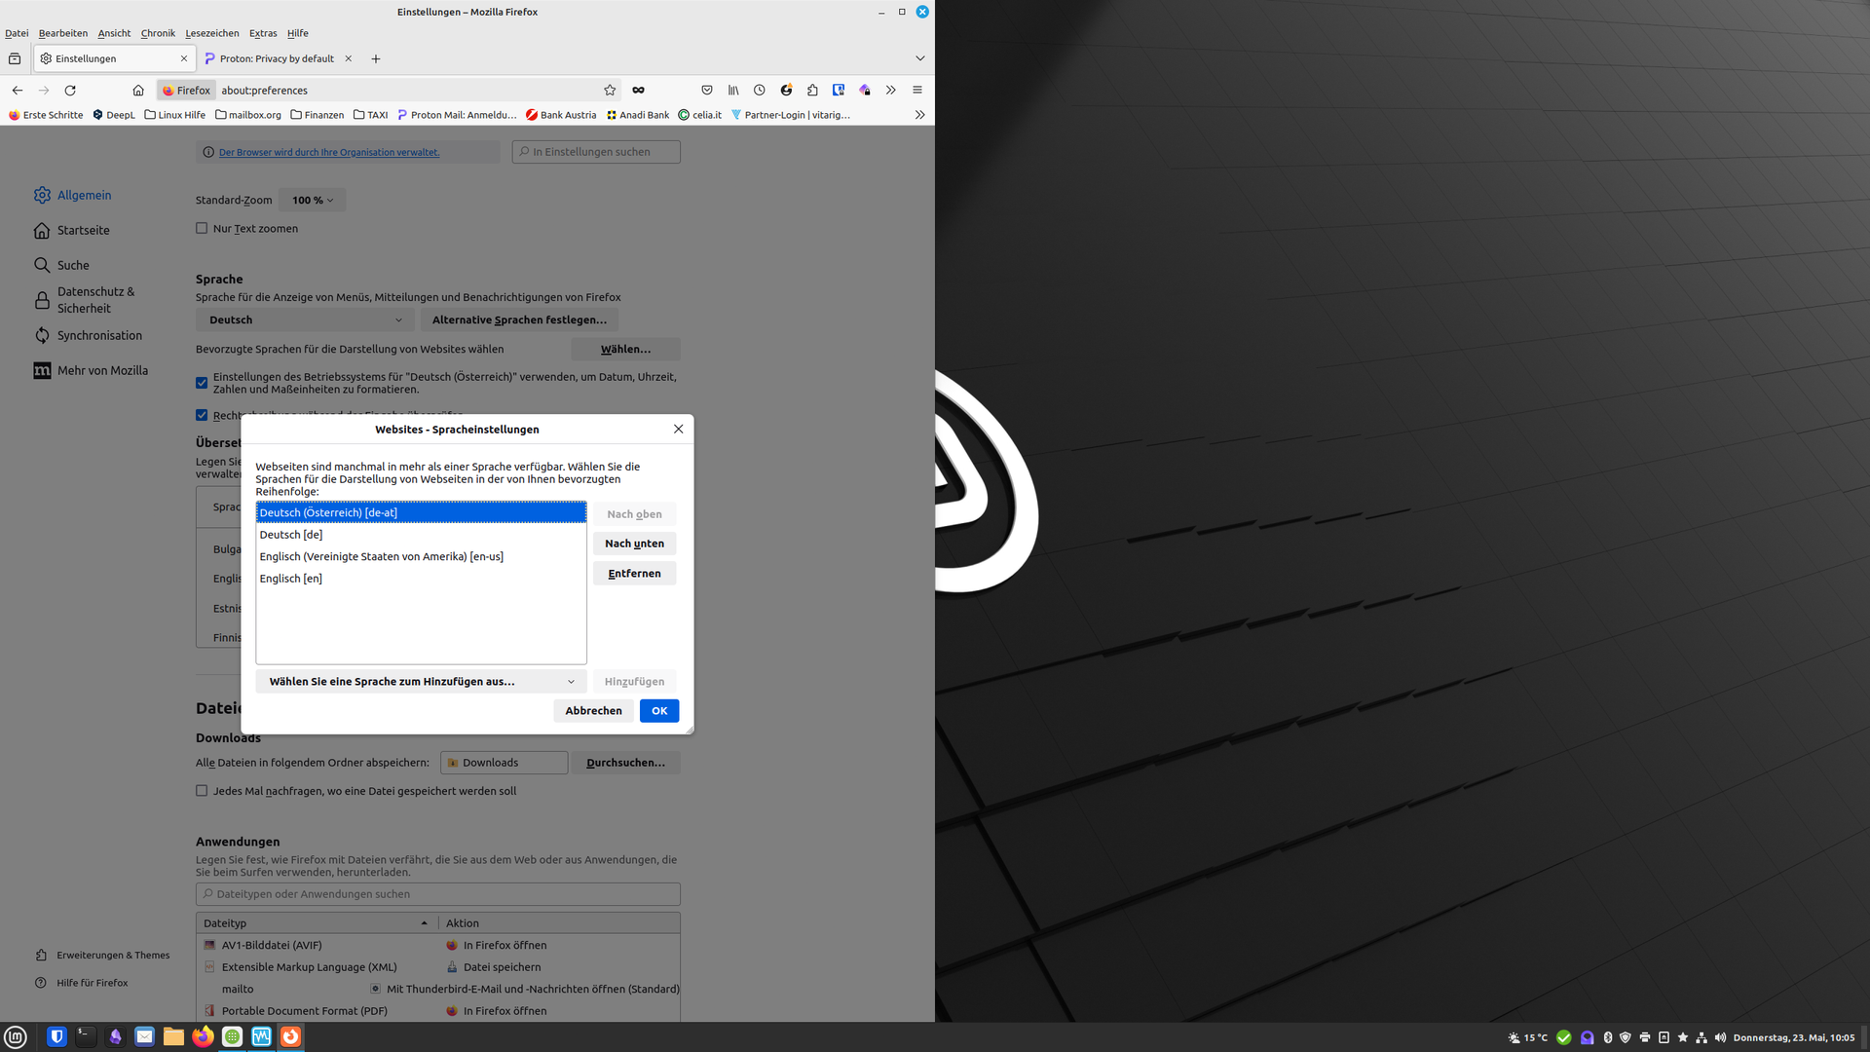Screen dimensions: 1870x1052
Task: Open the hamburger application menu
Action: tap(916, 90)
